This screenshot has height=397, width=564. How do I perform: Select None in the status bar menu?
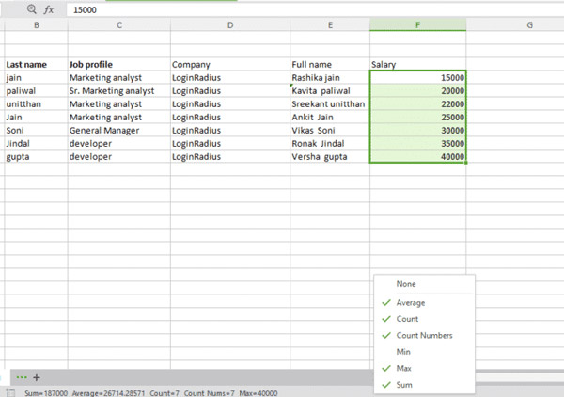click(425, 284)
